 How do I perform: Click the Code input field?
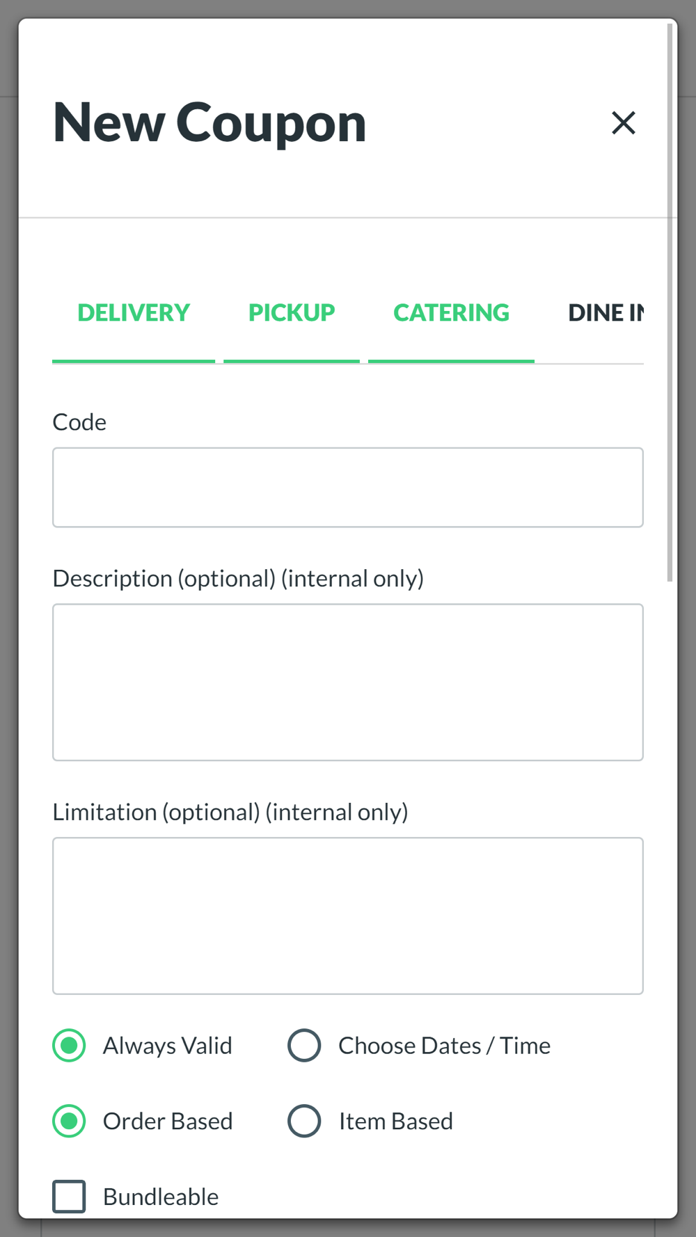348,487
